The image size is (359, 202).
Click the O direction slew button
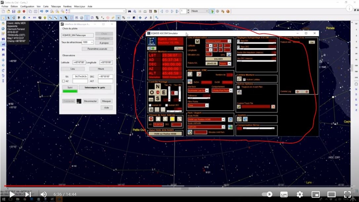(x=152, y=92)
